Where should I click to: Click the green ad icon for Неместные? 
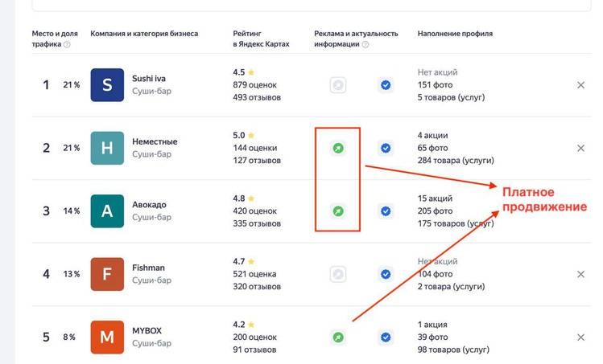pos(338,148)
